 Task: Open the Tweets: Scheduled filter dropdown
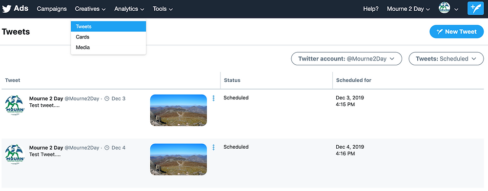coord(446,58)
